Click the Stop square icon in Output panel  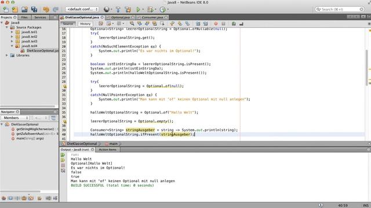click(x=63, y=165)
